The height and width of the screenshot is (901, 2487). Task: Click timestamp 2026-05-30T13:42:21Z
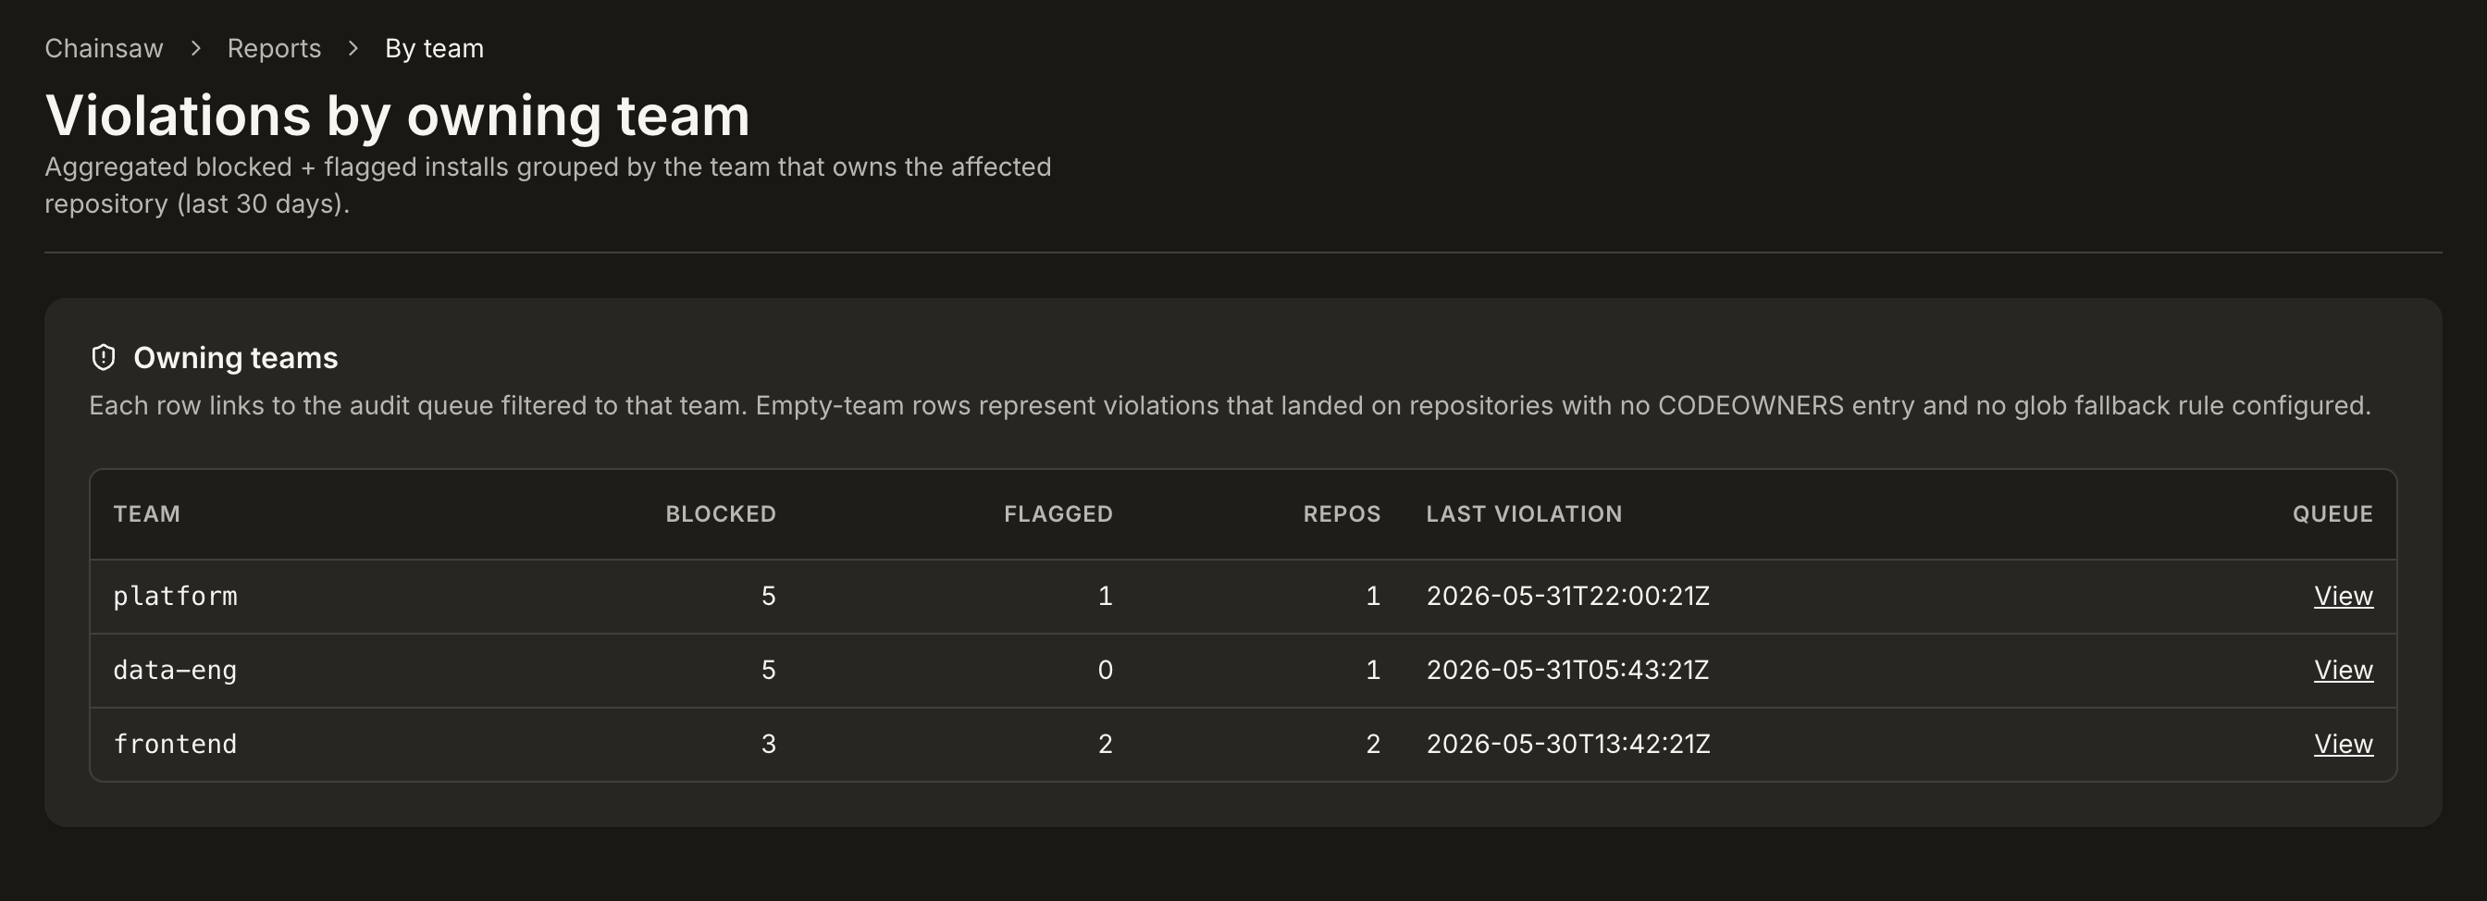tap(1568, 744)
